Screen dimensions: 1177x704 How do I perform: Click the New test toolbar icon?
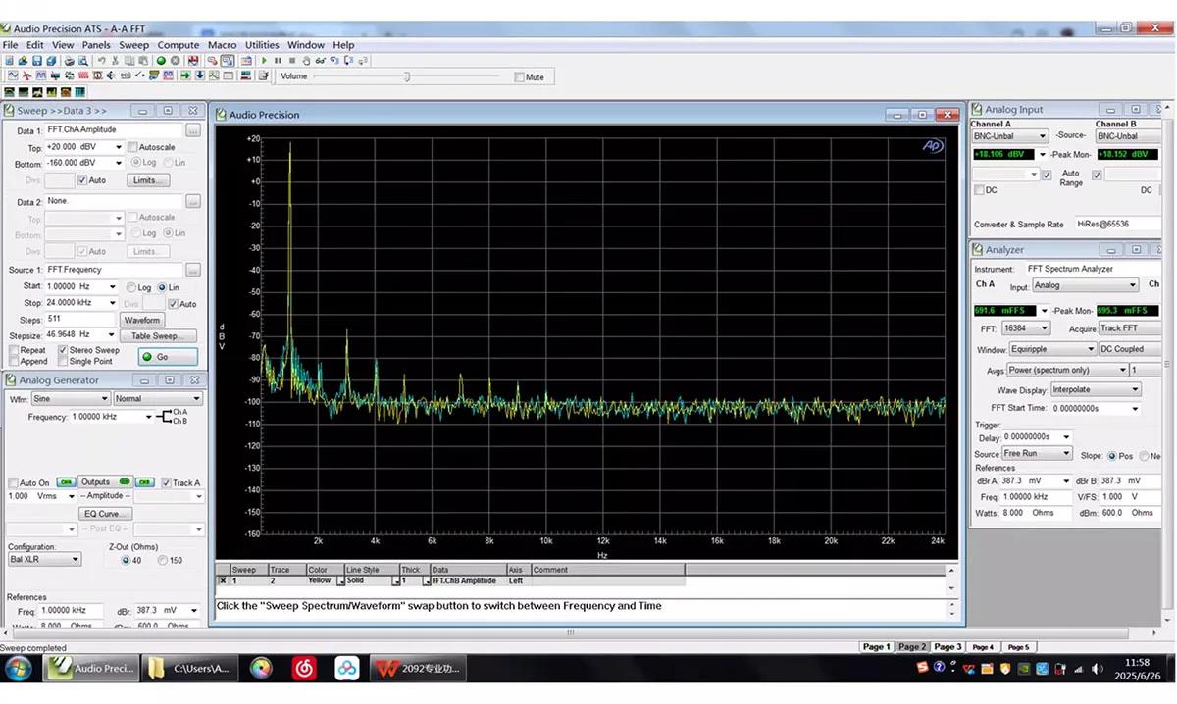click(x=10, y=61)
